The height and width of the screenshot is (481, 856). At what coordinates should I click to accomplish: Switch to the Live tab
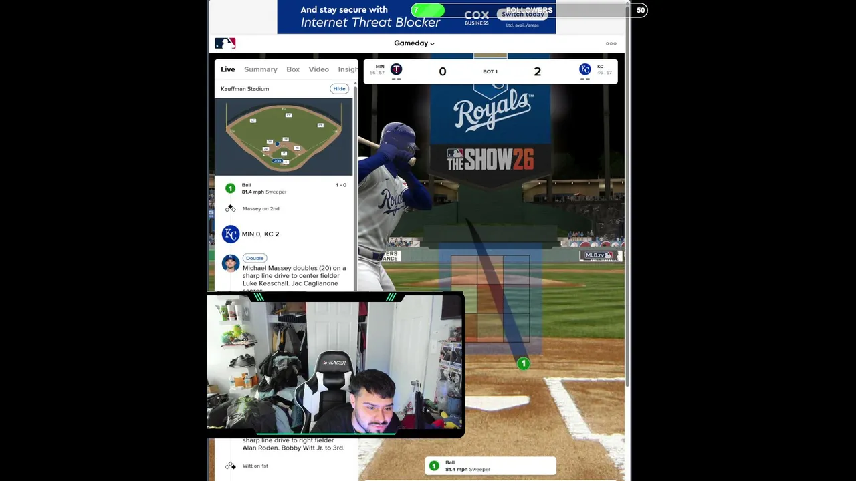(x=228, y=69)
